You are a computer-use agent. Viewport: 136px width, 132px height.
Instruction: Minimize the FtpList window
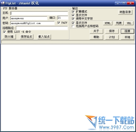(x=118, y=3)
